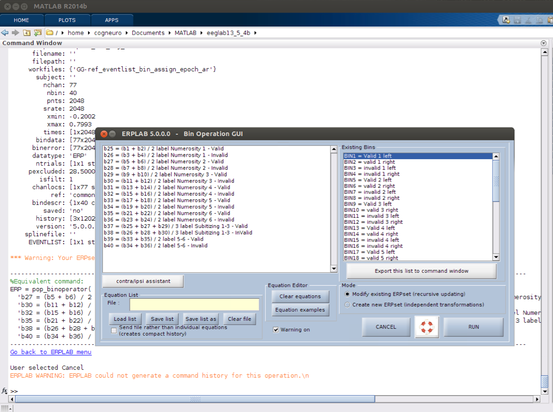Click the lifebuoy help icon in ERPLAB dialog
The width and height of the screenshot is (553, 412).
(x=427, y=327)
